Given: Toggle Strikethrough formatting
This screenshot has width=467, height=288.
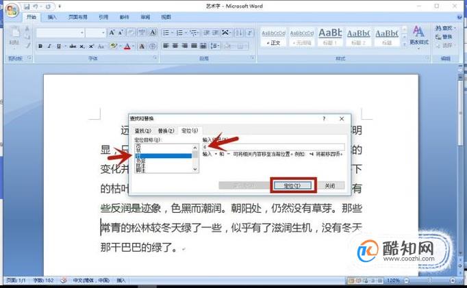Looking at the screenshot, I should pos(73,46).
